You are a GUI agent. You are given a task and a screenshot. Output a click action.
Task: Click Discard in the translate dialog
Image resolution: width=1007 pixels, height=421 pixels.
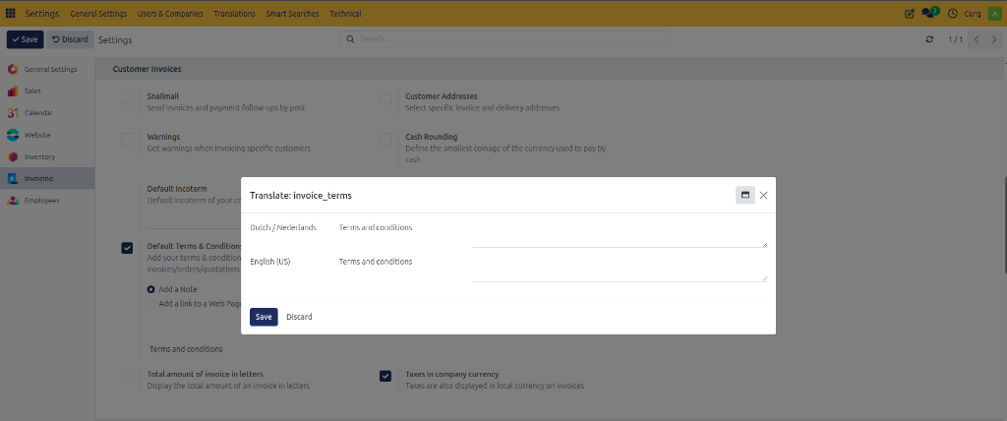pos(299,317)
